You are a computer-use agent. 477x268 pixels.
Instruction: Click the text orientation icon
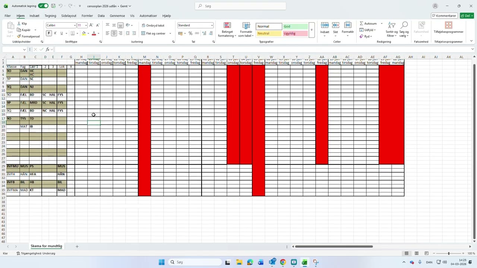coord(127,25)
